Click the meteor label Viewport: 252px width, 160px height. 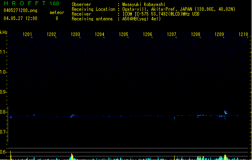click(57, 12)
